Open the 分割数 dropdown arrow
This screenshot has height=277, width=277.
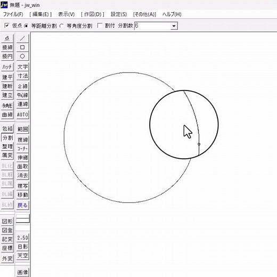[174, 26]
